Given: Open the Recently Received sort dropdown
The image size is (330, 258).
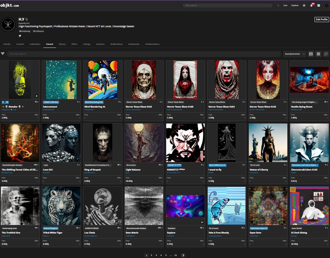Looking at the screenshot, I should [295, 54].
